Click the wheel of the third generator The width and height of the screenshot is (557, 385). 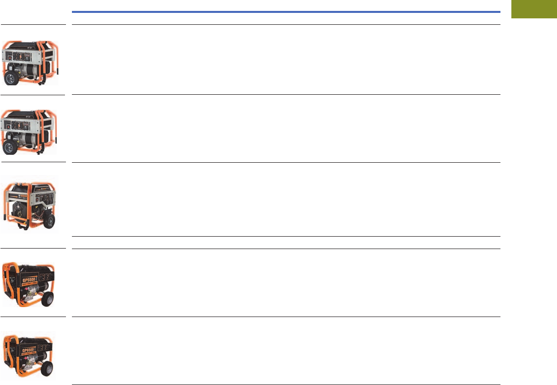click(x=49, y=221)
